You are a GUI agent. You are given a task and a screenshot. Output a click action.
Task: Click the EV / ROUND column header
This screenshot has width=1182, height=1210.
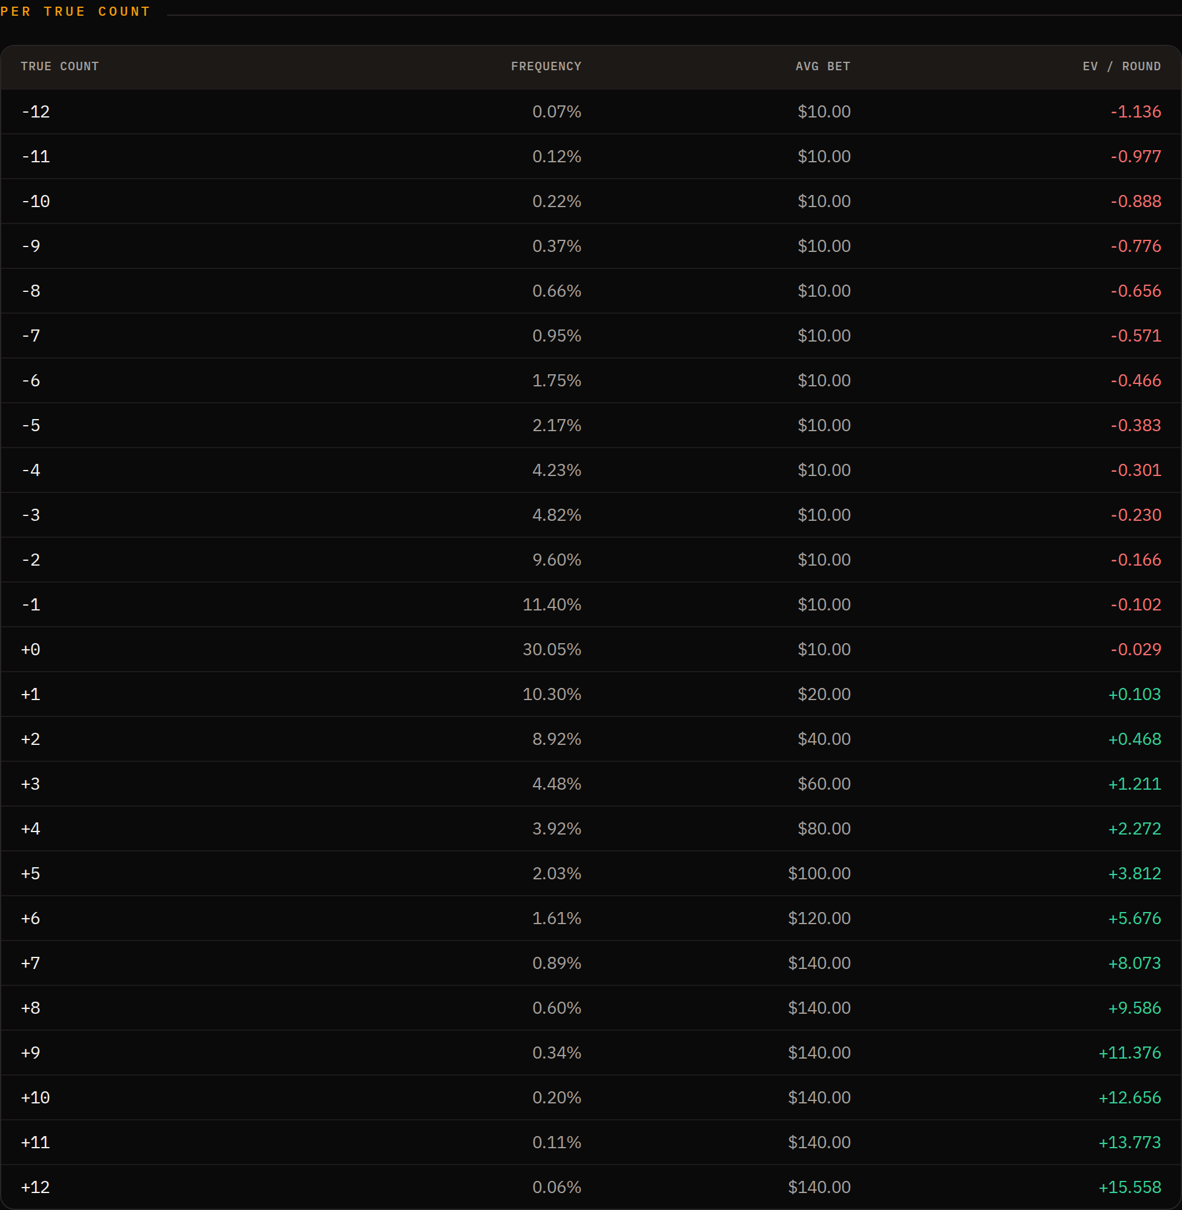click(x=1122, y=67)
